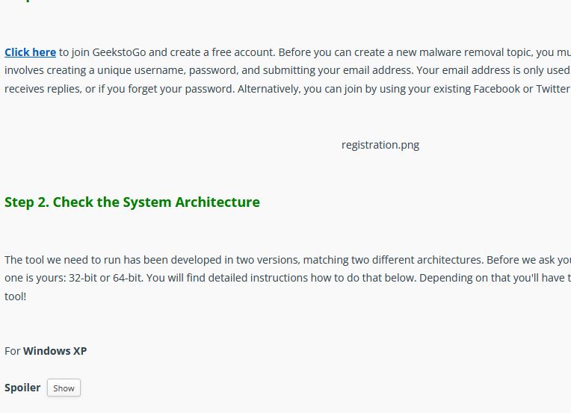Click the partially visible green heading at top

[27, 1]
